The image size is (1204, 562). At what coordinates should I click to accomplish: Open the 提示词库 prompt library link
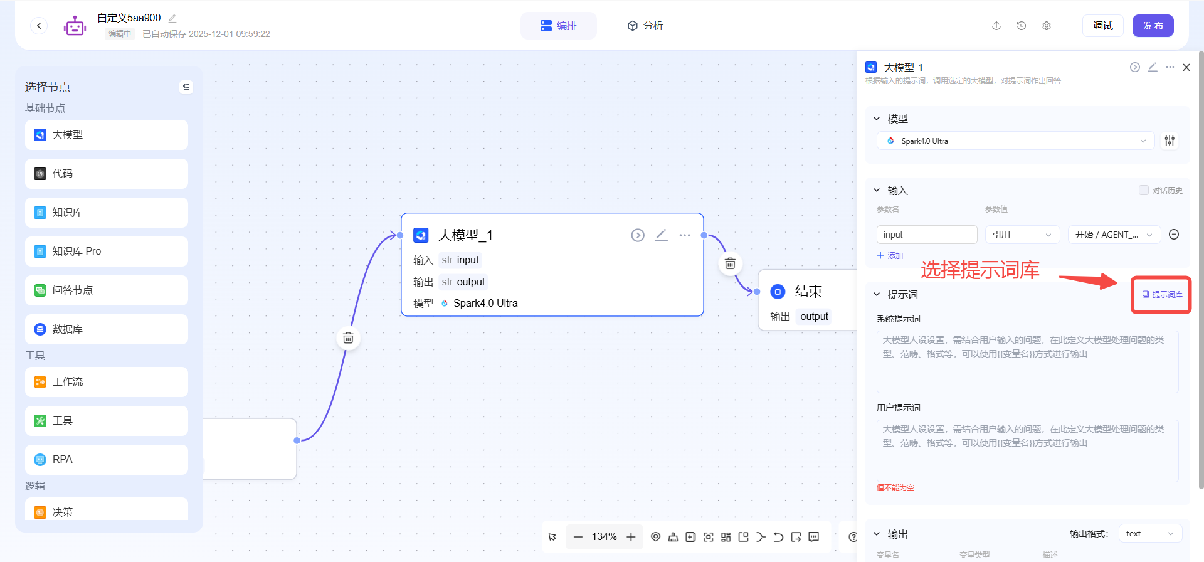1162,294
